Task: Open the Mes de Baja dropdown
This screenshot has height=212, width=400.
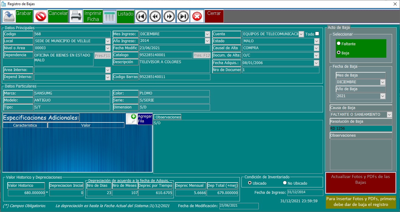Action: point(383,82)
